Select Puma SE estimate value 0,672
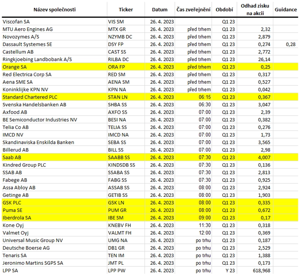 [x=264, y=210]
